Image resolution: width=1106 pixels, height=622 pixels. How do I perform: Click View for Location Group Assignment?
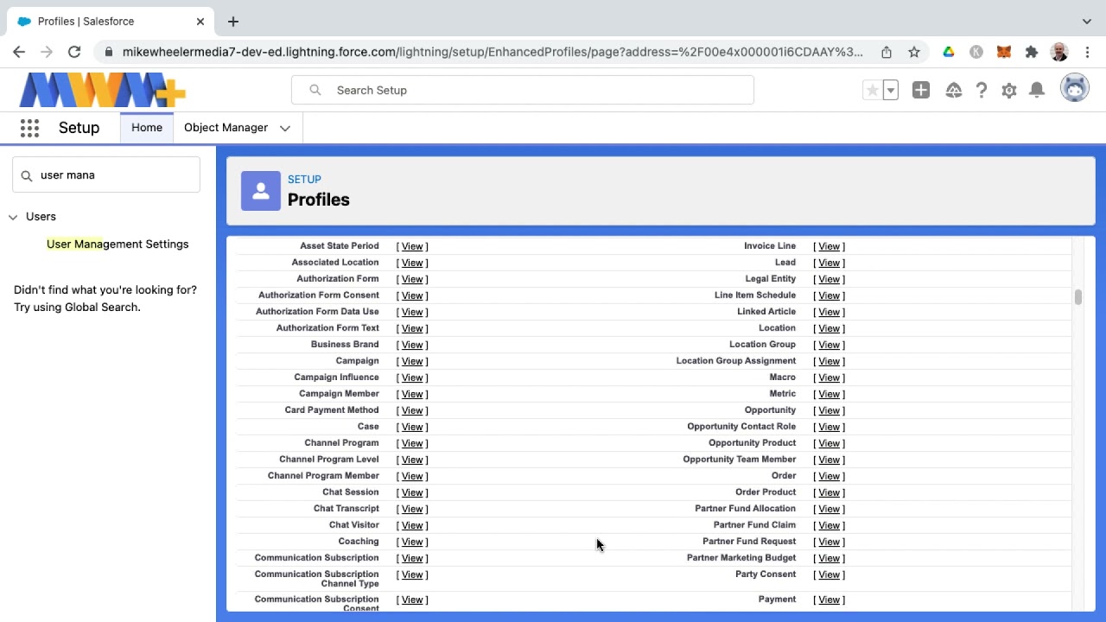pyautogui.click(x=829, y=361)
